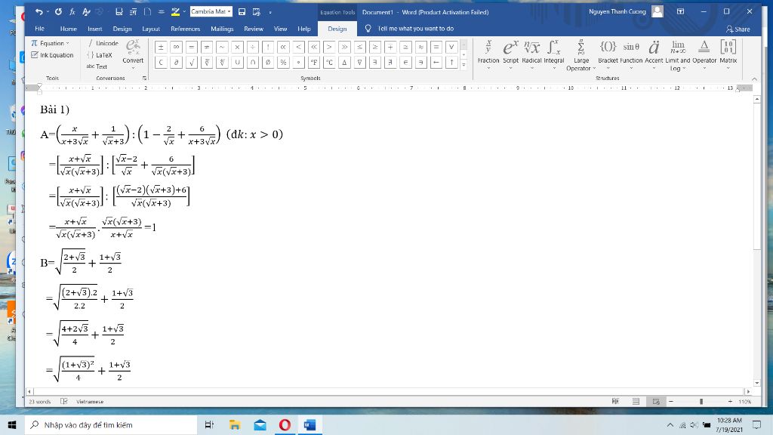Open the Matrix structure dropdown
This screenshot has height=435, width=773.
click(x=728, y=54)
